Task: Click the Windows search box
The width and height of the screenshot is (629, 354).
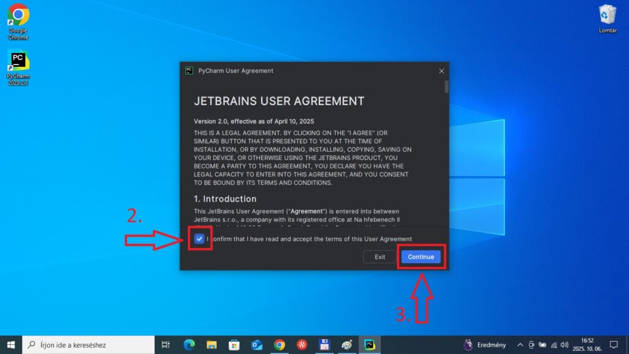Action: 89,345
